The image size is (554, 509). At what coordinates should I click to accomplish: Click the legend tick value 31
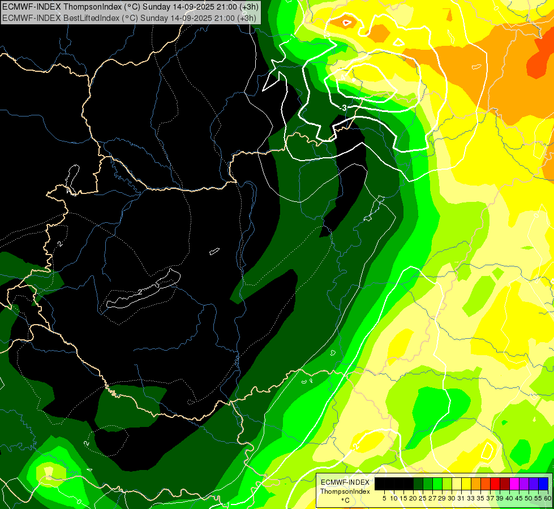click(461, 498)
